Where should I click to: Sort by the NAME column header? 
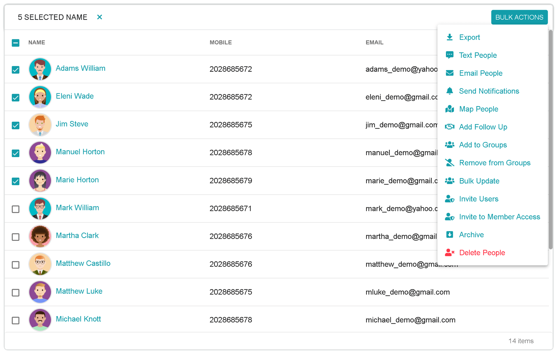tap(37, 42)
